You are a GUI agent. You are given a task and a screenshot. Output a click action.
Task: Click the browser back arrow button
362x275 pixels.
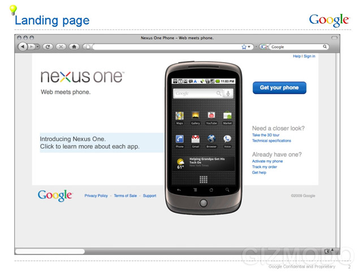[23, 47]
